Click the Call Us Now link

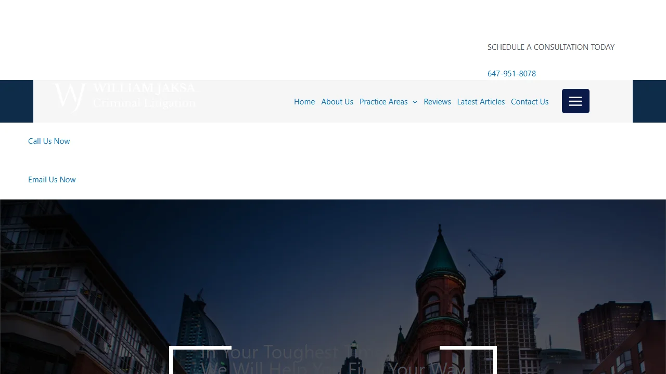pos(49,141)
